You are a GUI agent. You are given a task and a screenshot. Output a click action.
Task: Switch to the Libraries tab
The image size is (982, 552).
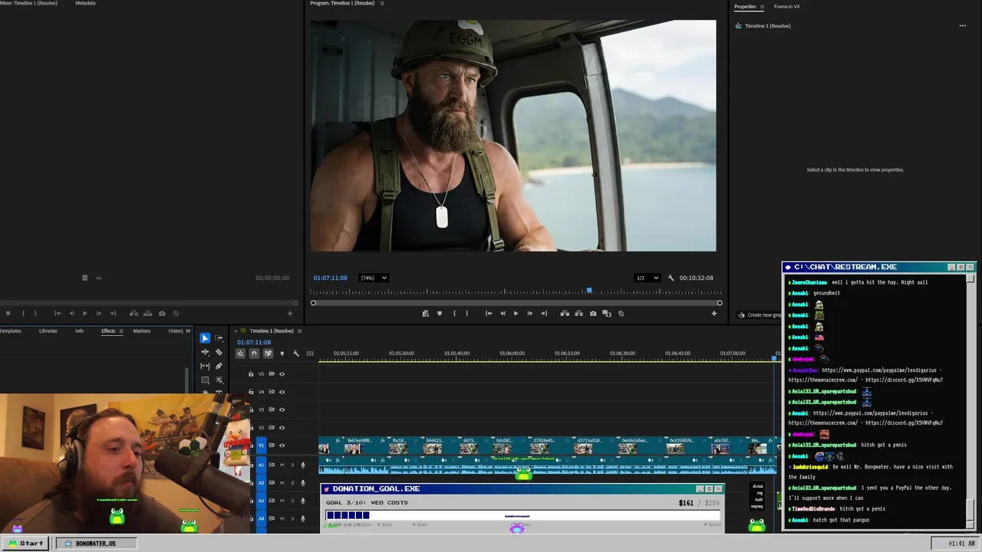(48, 330)
